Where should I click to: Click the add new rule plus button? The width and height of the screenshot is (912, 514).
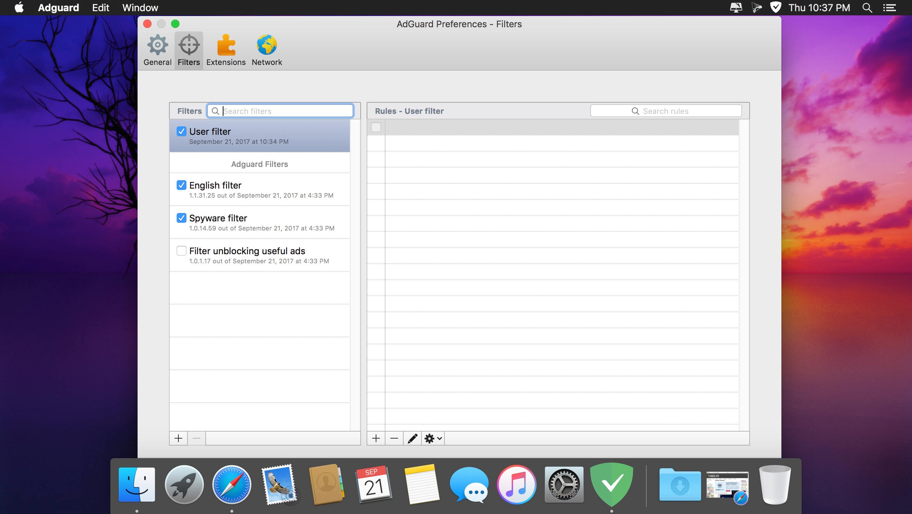tap(376, 438)
